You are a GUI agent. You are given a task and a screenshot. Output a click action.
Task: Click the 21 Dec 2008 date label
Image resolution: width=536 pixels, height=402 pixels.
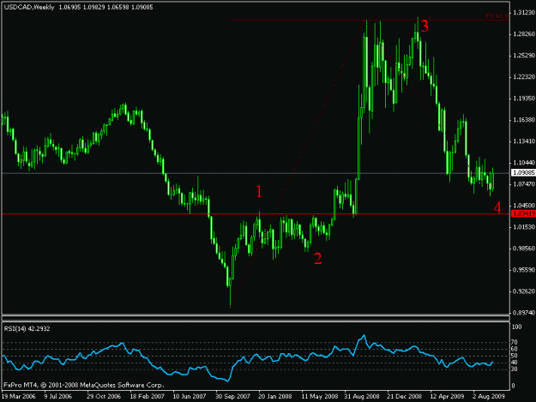pyautogui.click(x=405, y=396)
